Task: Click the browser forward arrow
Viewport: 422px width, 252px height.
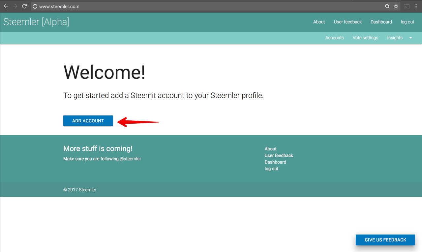Action: click(x=15, y=6)
